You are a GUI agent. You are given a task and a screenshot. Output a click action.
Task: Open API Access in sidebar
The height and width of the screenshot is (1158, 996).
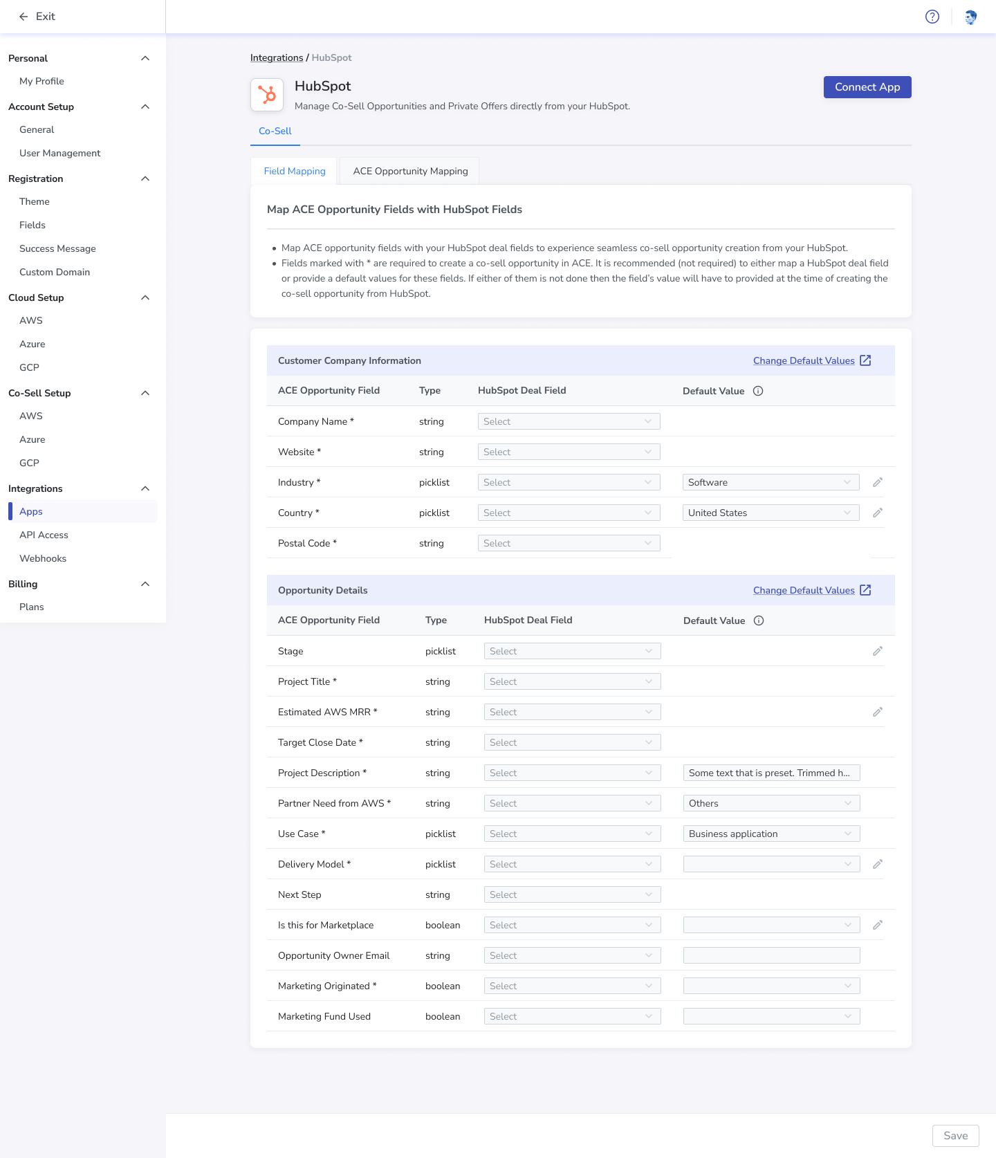[44, 535]
